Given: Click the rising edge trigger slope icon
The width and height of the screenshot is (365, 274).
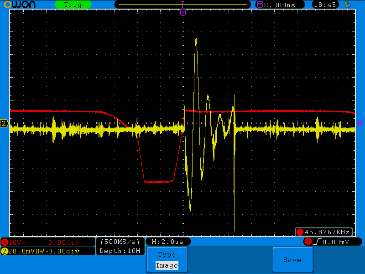Looking at the screenshot, I should (x=317, y=242).
